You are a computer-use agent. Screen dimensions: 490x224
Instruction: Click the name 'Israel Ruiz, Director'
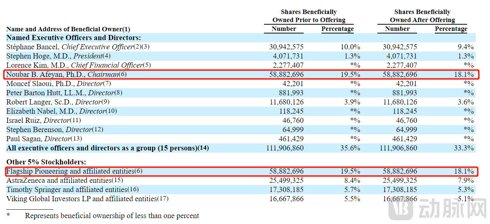point(38,120)
